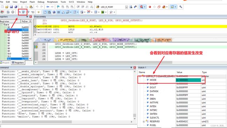
Task: Select the MODE value 0x14000000
Action: pyautogui.click(x=188, y=80)
